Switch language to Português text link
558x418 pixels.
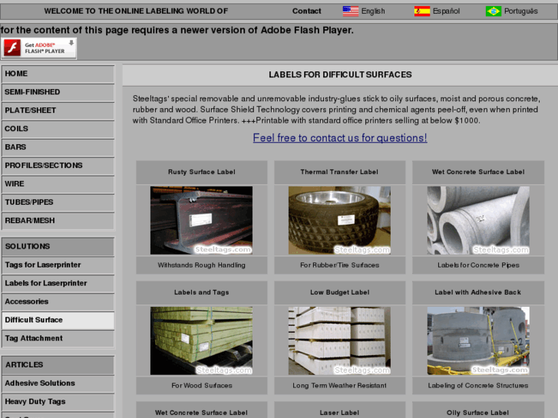coord(521,12)
